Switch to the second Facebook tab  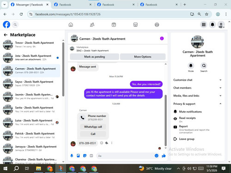point(73,5)
